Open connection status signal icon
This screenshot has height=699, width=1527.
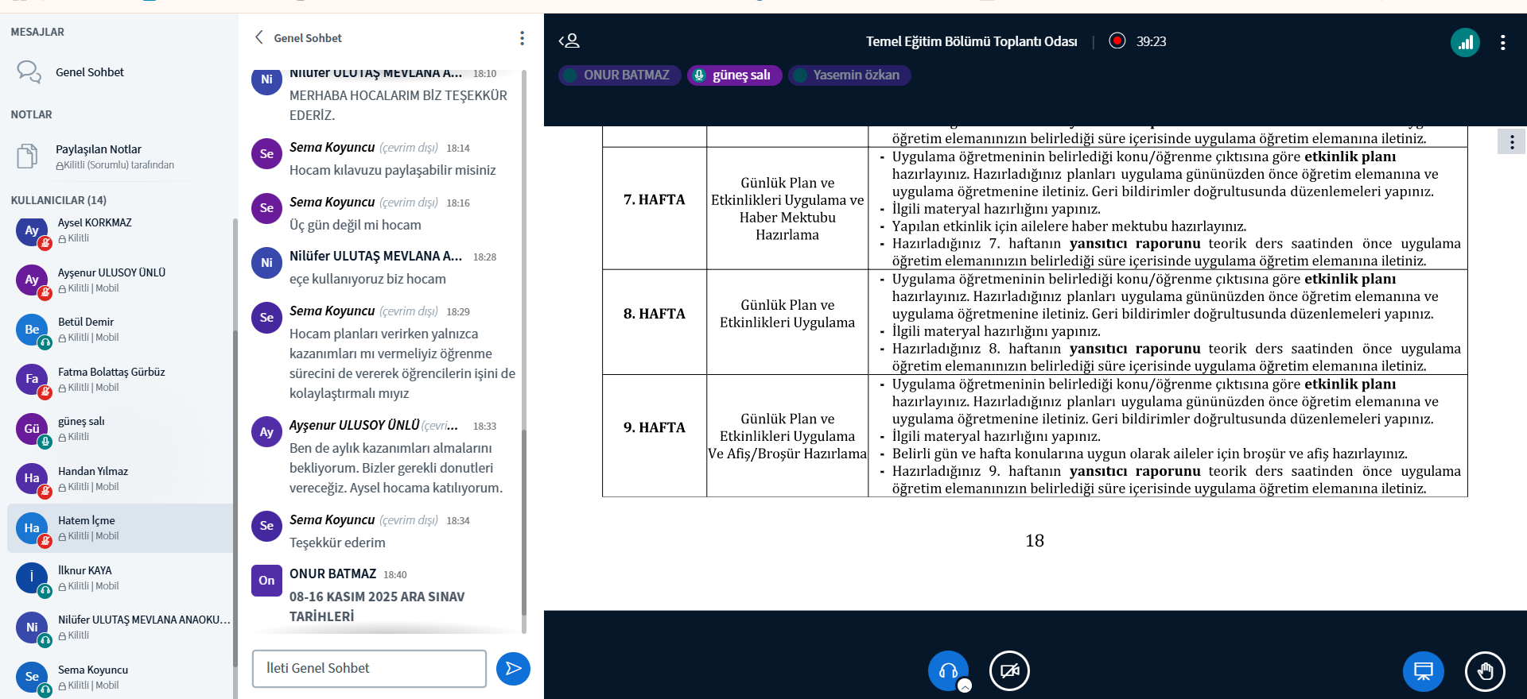1464,42
